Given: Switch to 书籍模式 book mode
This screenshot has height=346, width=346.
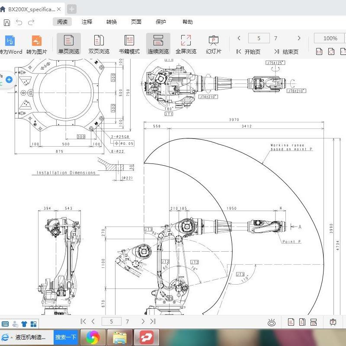Looking at the screenshot, I should point(129,45).
